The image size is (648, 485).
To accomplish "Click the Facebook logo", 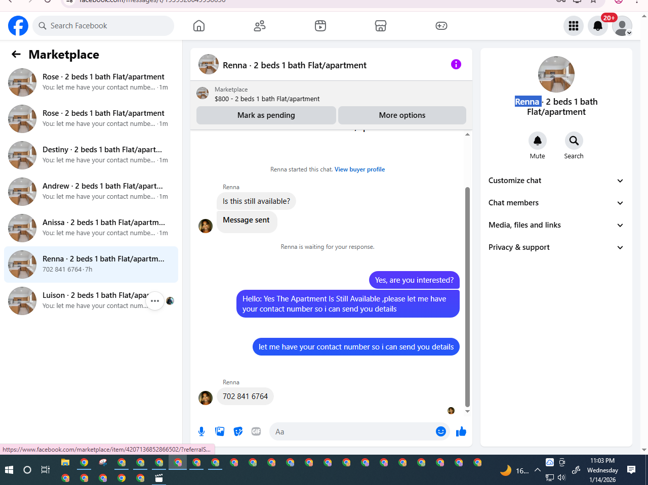I will (x=18, y=26).
